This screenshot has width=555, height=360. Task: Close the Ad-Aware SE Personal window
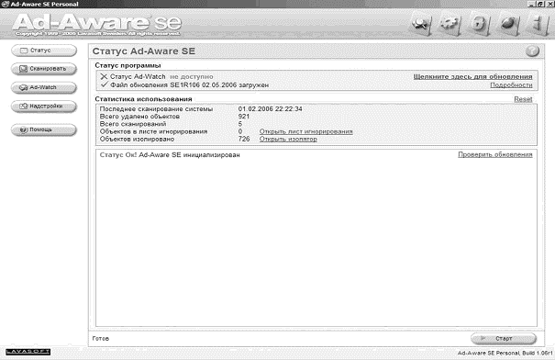pyautogui.click(x=549, y=4)
